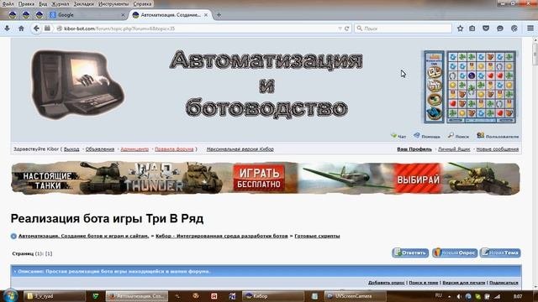The width and height of the screenshot is (538, 302).
Task: Expand the URL history dropdown arrow
Action: point(340,29)
